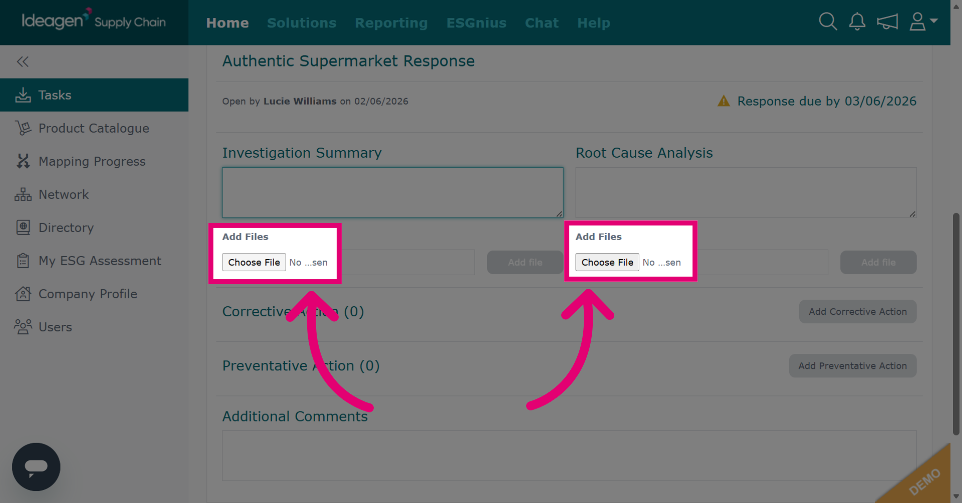Open Directory from the sidebar
962x503 pixels.
tap(94, 228)
